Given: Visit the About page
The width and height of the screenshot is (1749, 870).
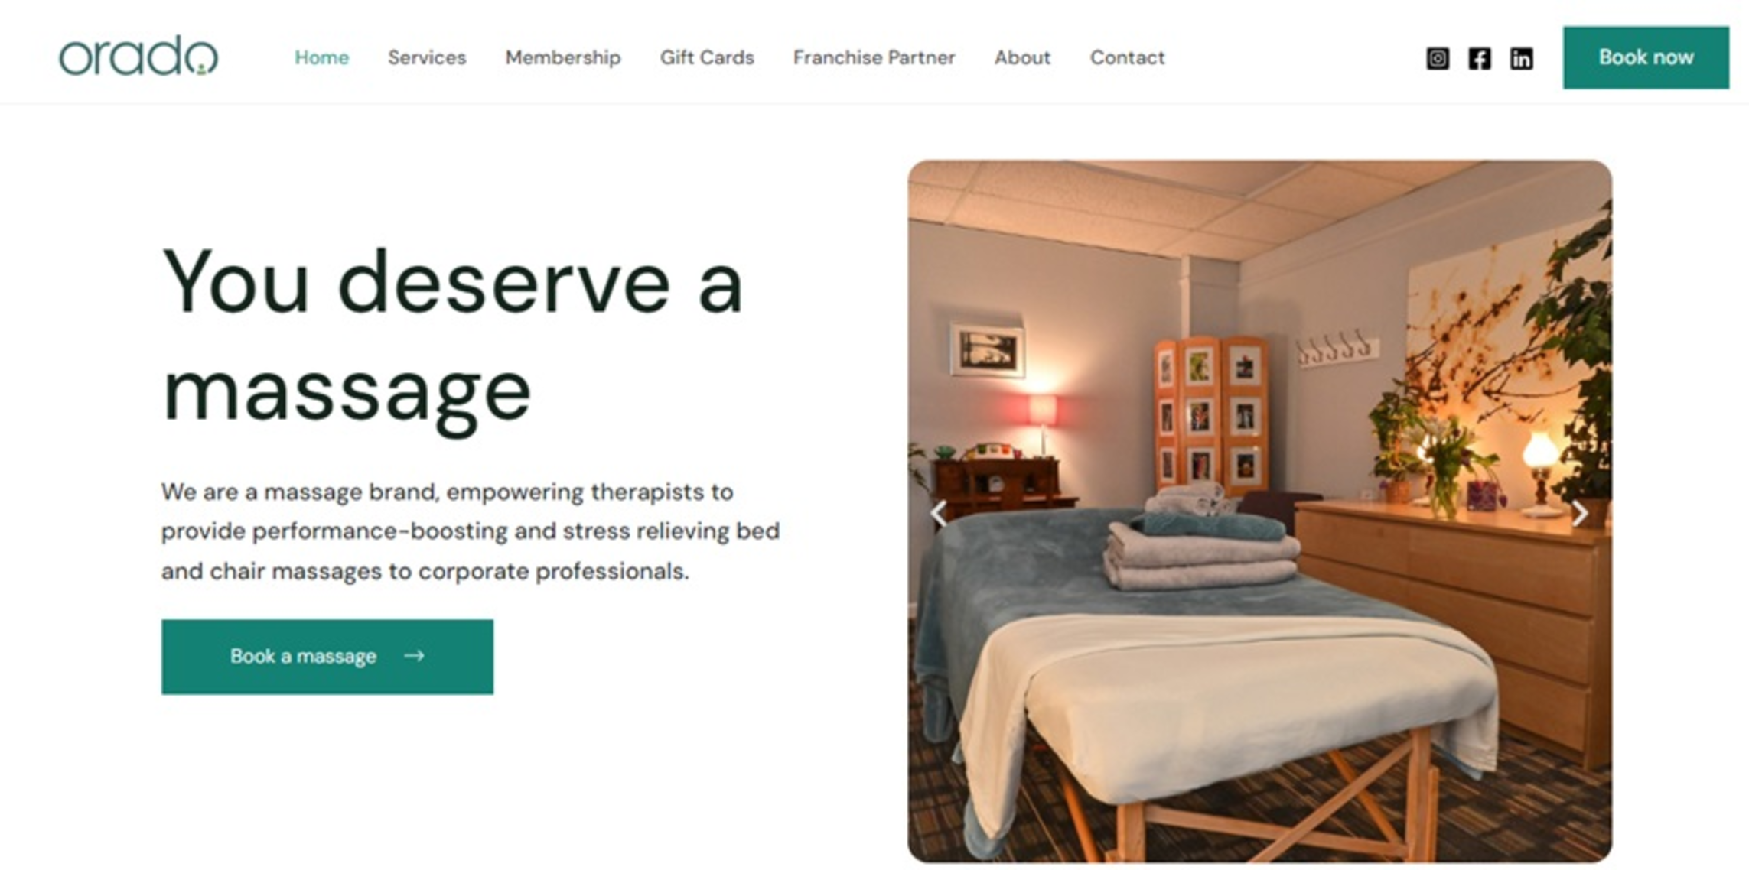Looking at the screenshot, I should [1022, 57].
